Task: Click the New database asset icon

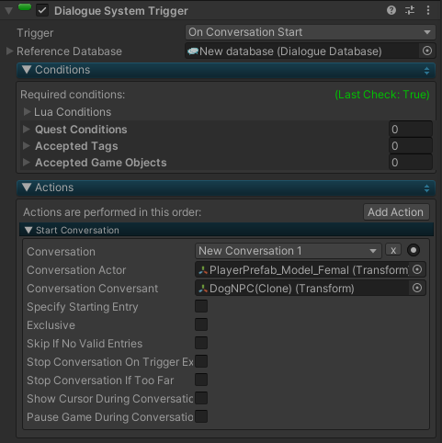Action: [193, 51]
